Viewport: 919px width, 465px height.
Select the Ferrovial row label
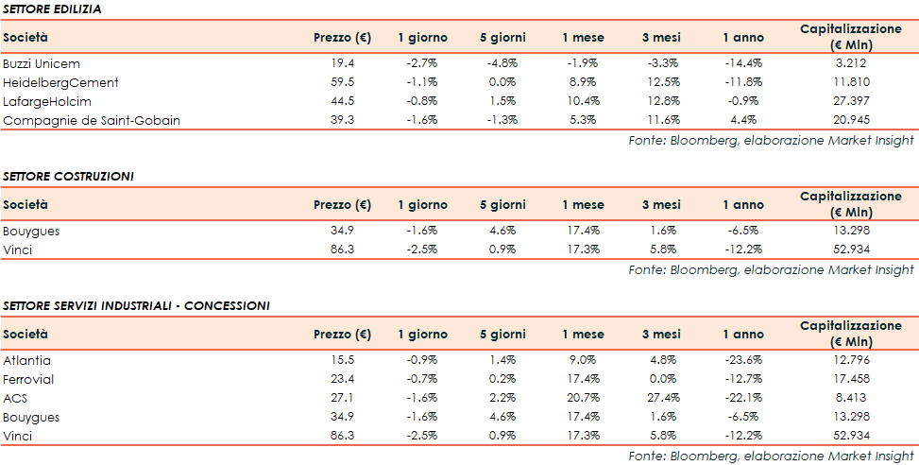[28, 379]
